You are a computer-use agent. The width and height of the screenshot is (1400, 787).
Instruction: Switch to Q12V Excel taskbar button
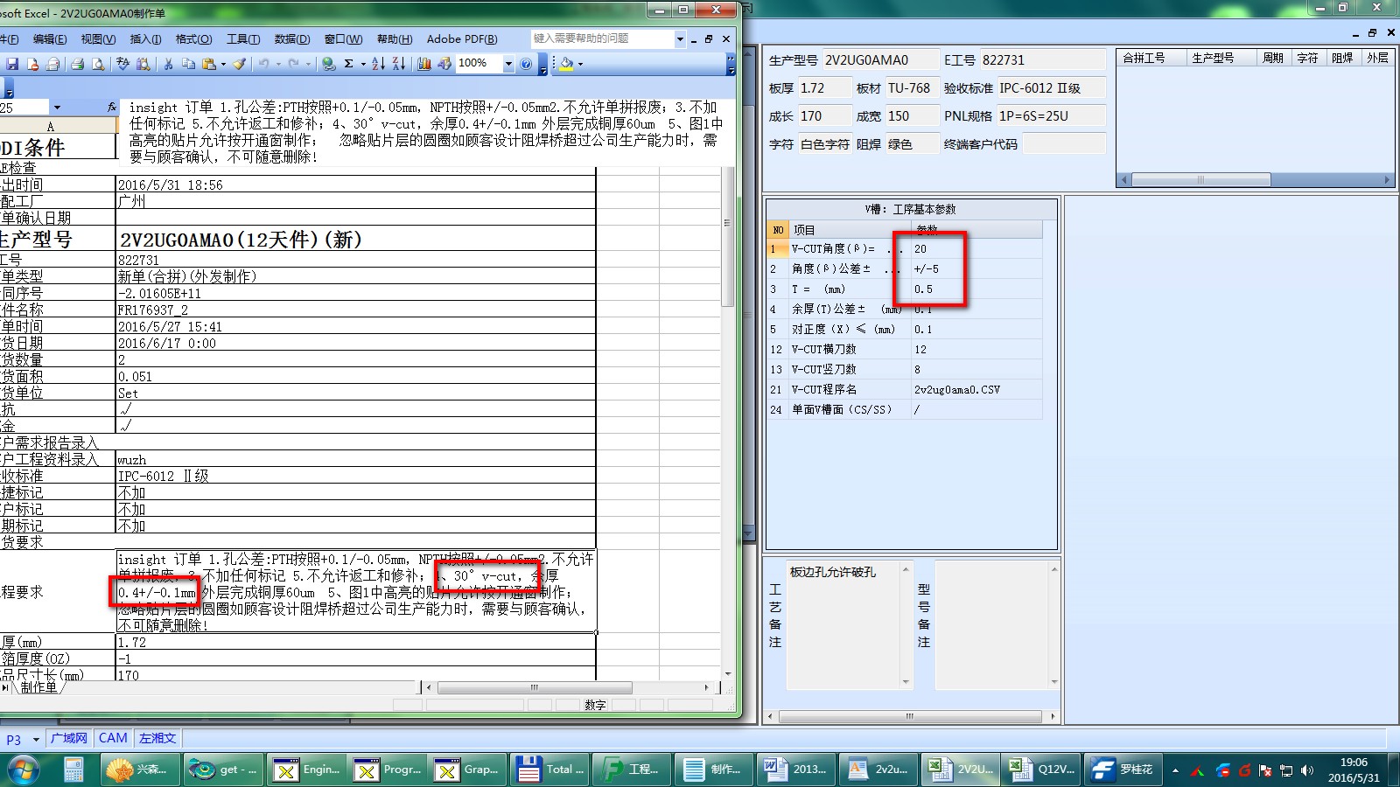[1042, 770]
